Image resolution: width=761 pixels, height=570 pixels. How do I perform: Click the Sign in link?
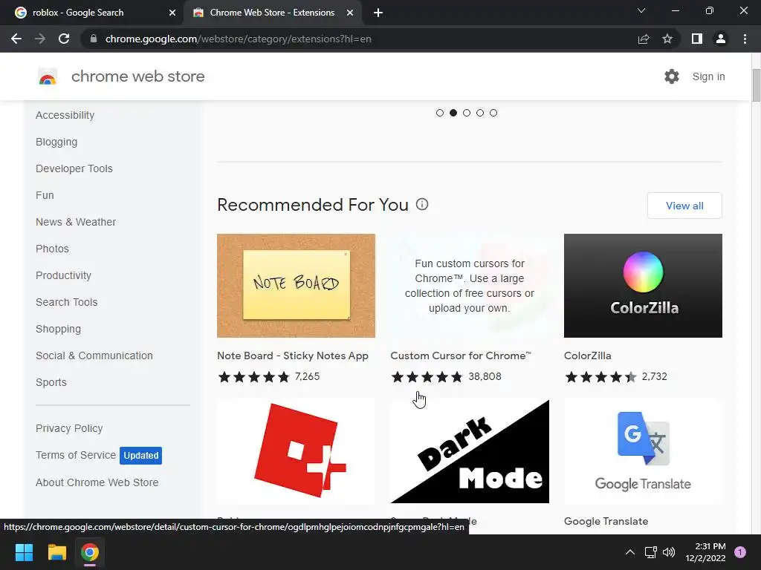pyautogui.click(x=708, y=76)
